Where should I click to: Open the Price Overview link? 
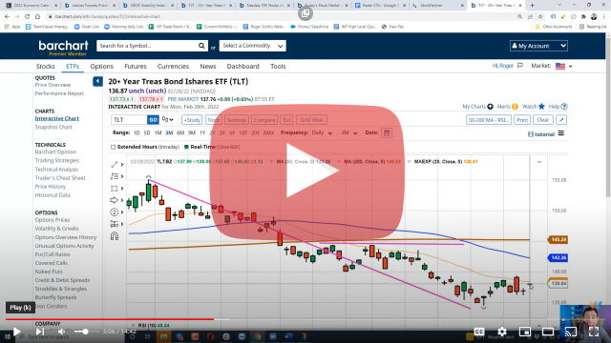[53, 85]
